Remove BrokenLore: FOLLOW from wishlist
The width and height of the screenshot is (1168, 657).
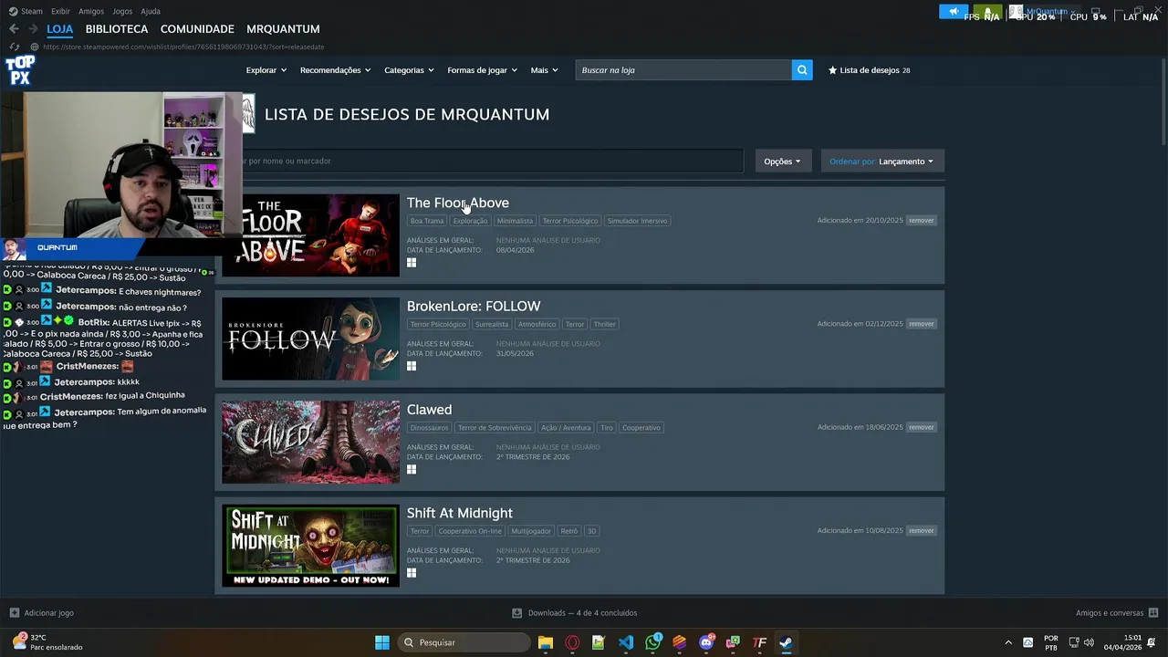click(x=922, y=324)
